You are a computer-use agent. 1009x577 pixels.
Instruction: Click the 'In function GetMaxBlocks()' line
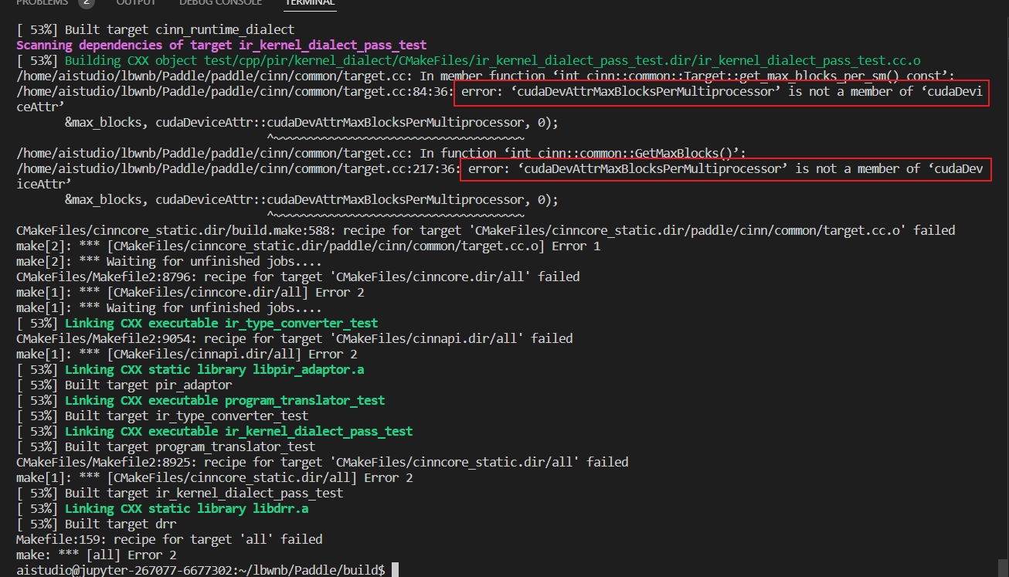point(380,154)
